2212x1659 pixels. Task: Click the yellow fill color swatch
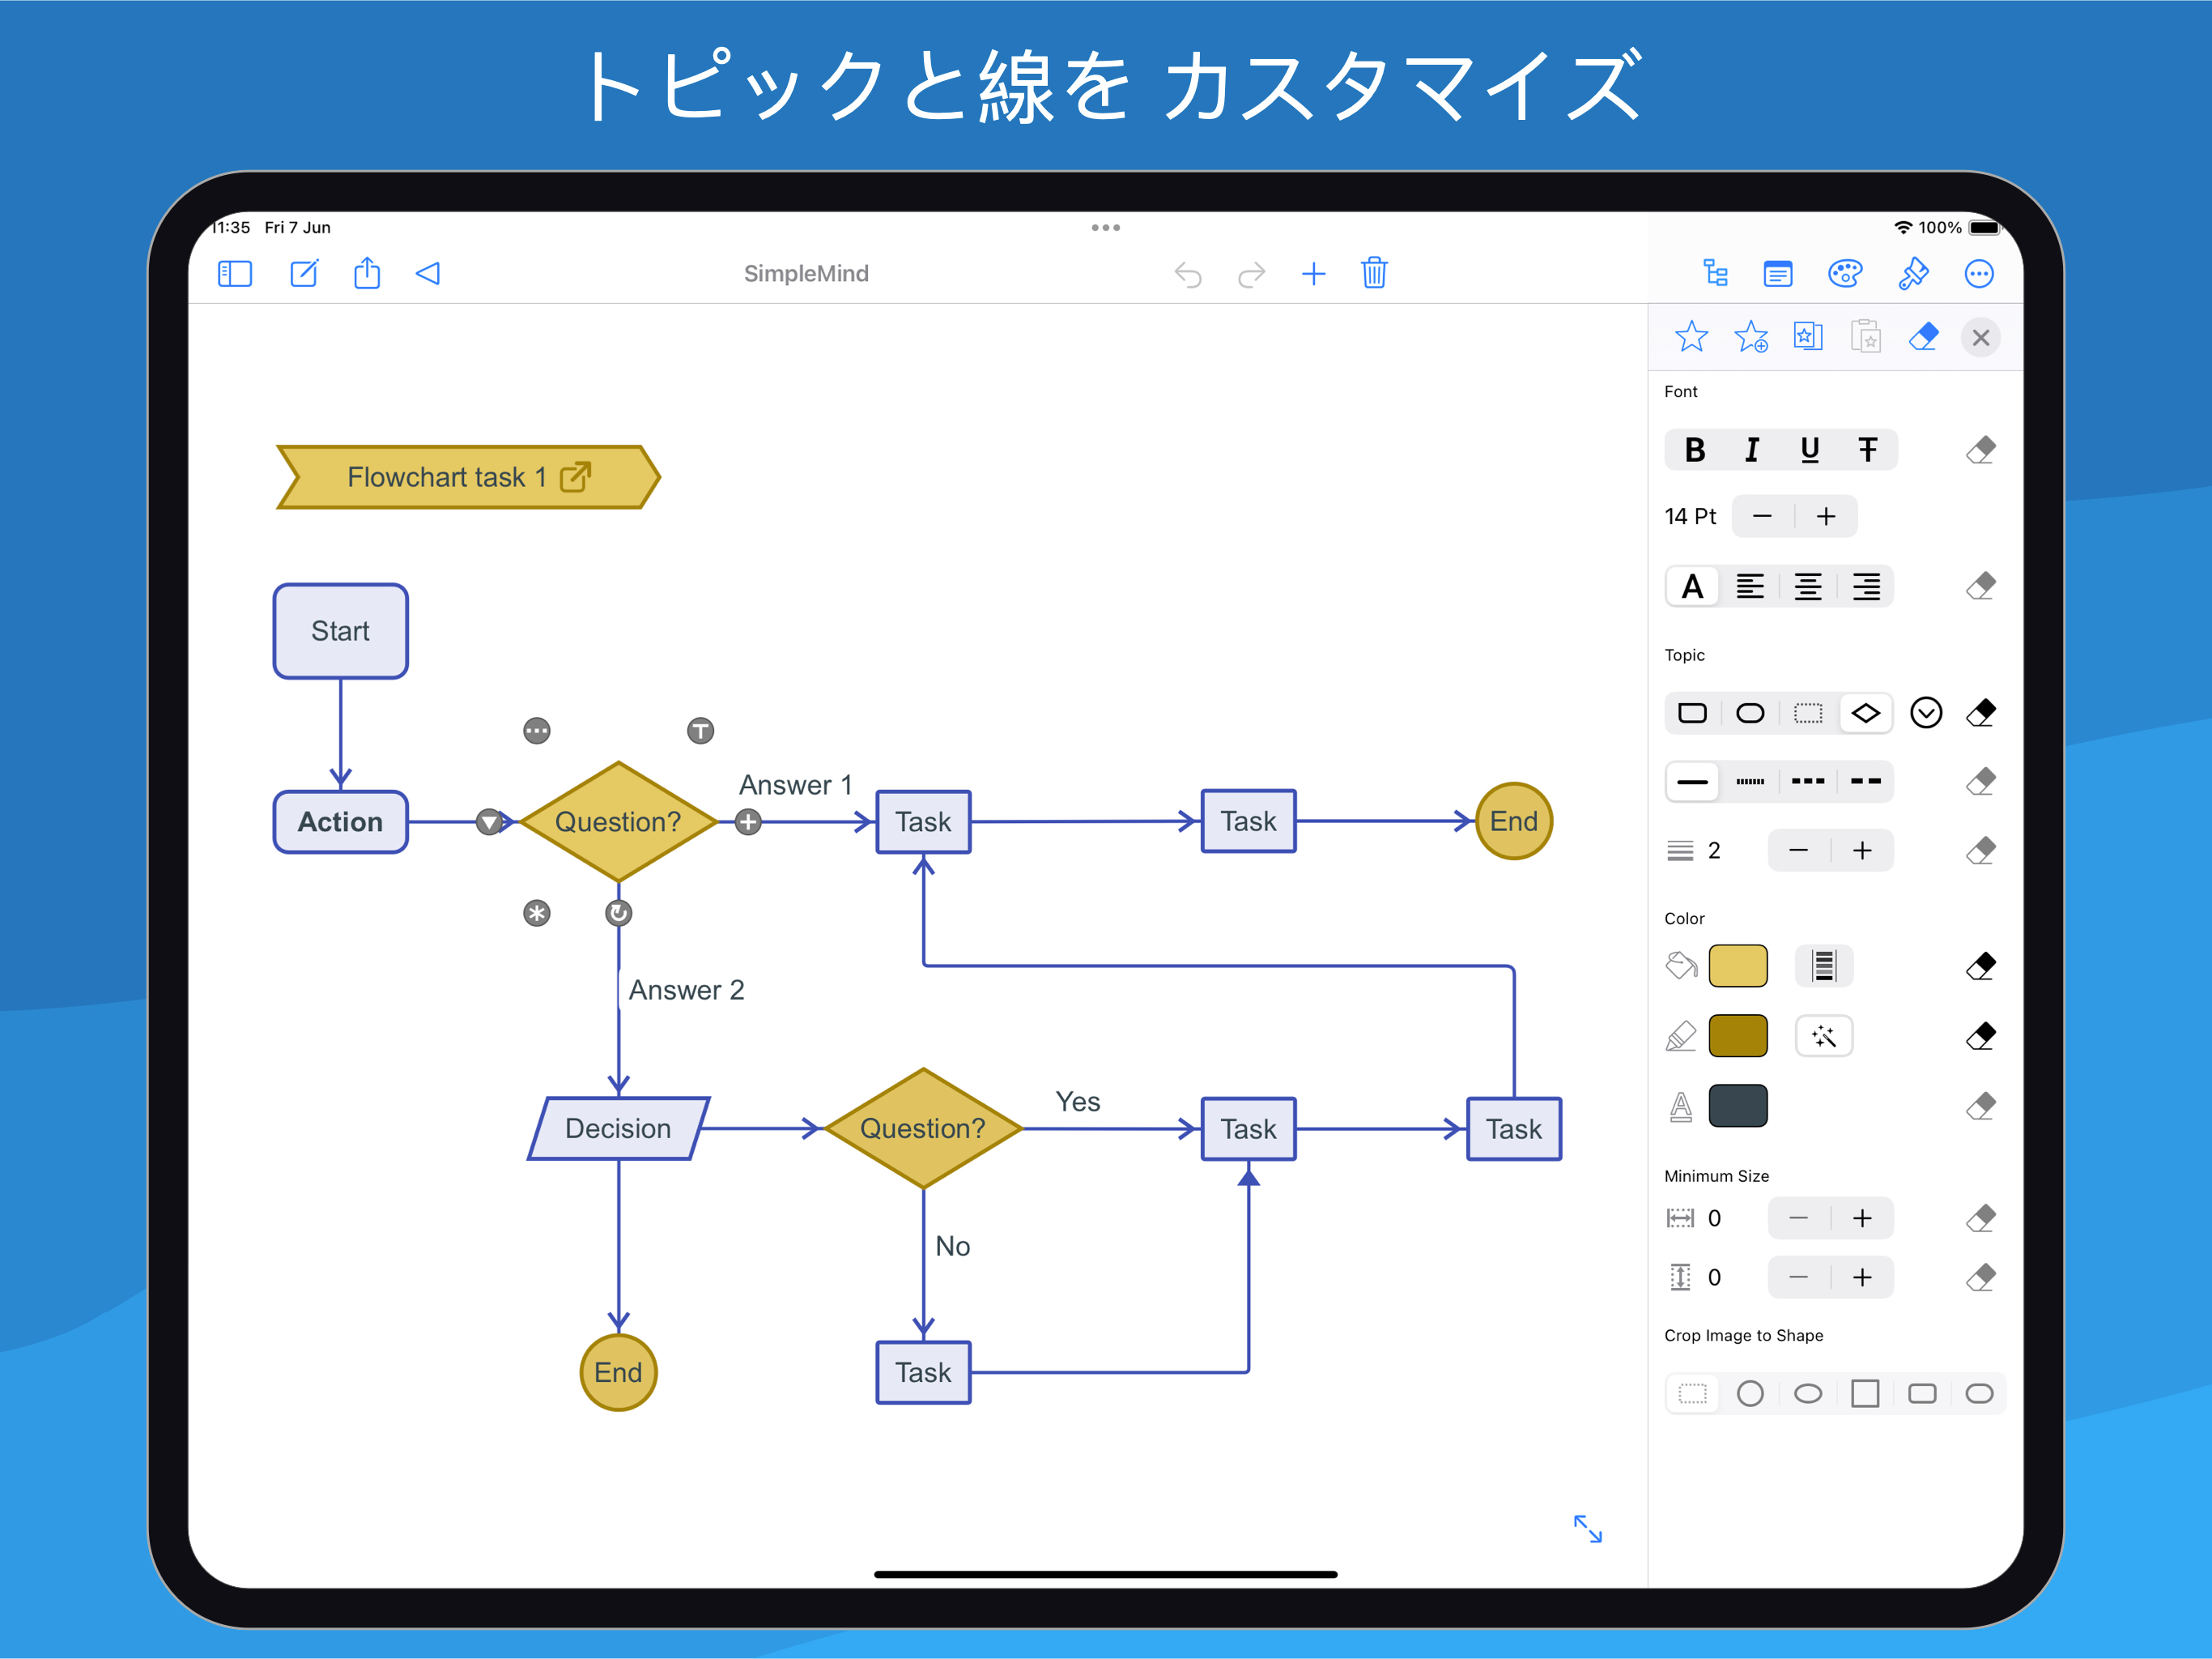(1738, 966)
